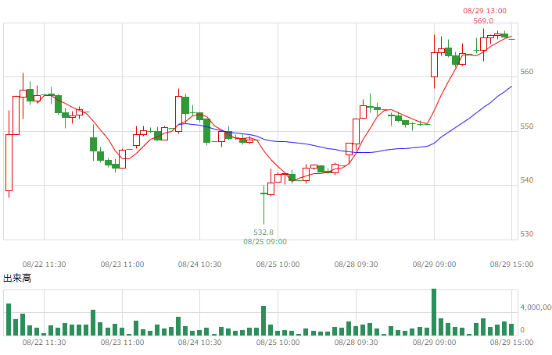The height and width of the screenshot is (355, 552).
Task: Click the red 08/29 13:00 high label
Action: 485,11
